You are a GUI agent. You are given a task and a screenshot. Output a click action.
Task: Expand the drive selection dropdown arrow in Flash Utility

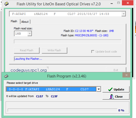(x=124, y=14)
